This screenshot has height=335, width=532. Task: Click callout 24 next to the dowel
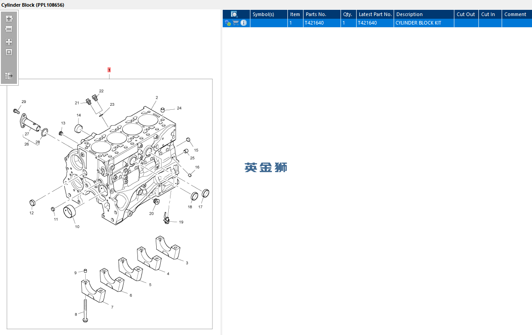[x=179, y=108]
